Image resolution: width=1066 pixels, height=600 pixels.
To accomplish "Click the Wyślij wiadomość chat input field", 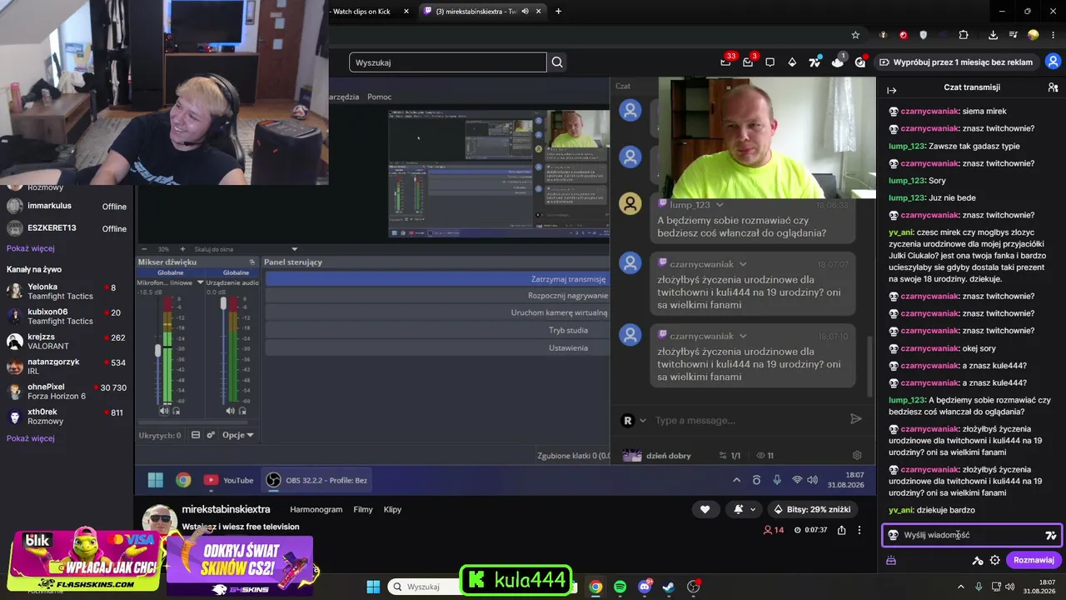I will (x=972, y=535).
